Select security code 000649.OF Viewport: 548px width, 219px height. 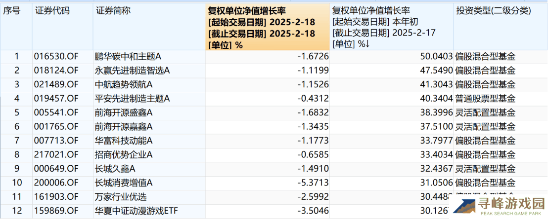tap(56, 169)
